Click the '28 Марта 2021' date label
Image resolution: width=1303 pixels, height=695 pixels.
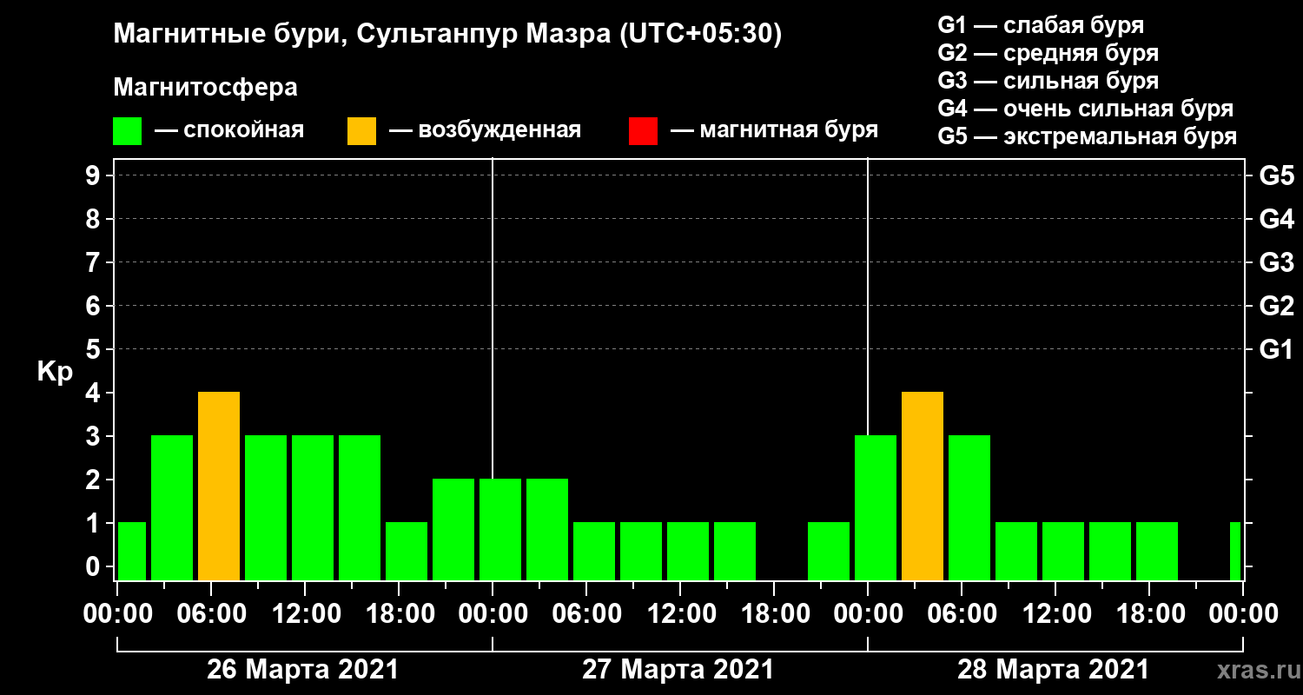tap(1053, 670)
